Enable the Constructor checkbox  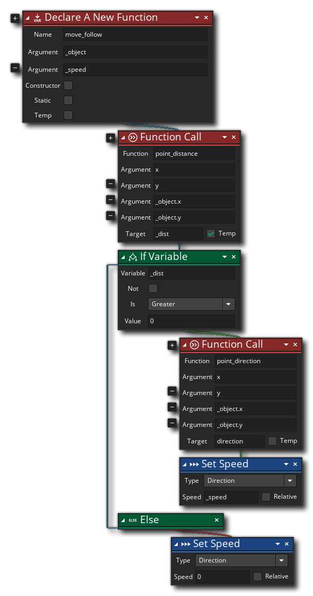coord(67,85)
